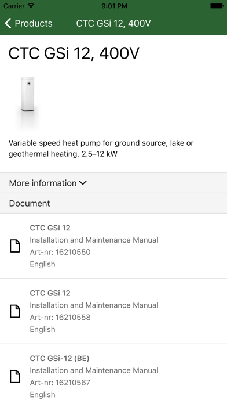Screen dimensions: 227x404
Task: Tap the Wi-Fi status icon
Action: pyautogui.click(x=31, y=6)
